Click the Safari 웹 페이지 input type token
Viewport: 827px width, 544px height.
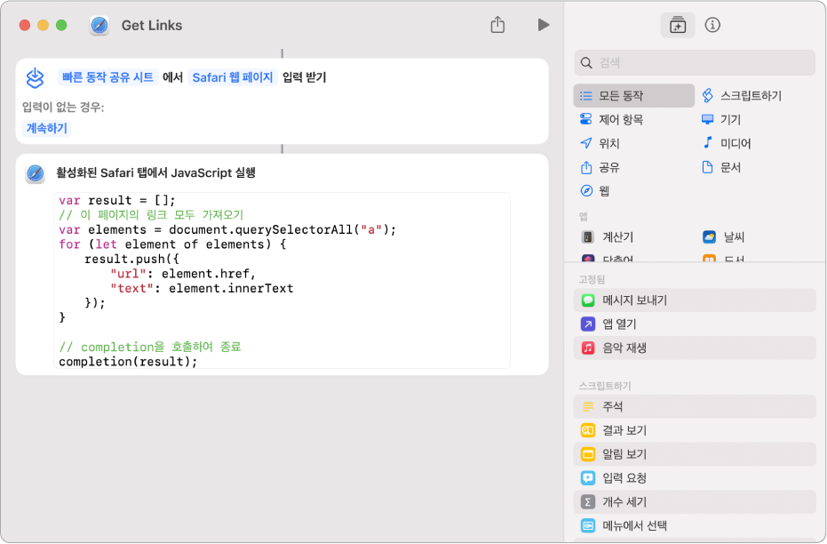pos(233,77)
